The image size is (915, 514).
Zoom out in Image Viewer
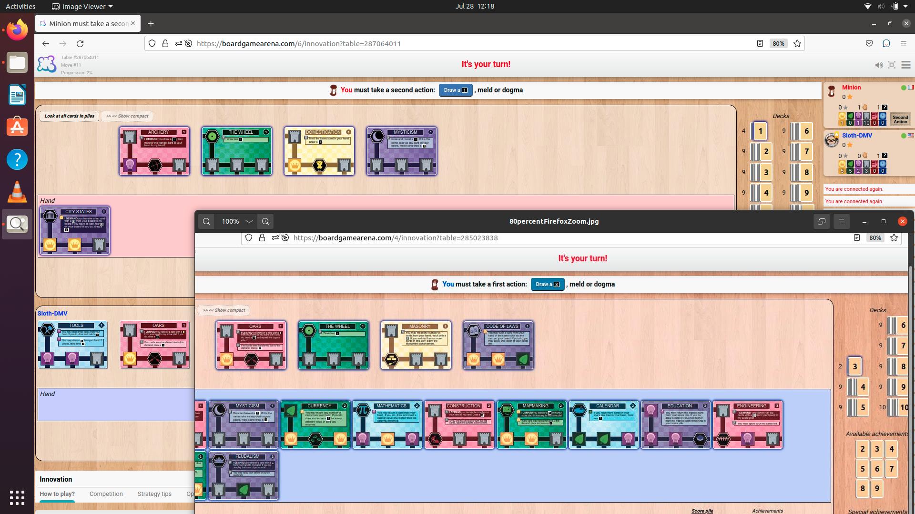coord(206,221)
